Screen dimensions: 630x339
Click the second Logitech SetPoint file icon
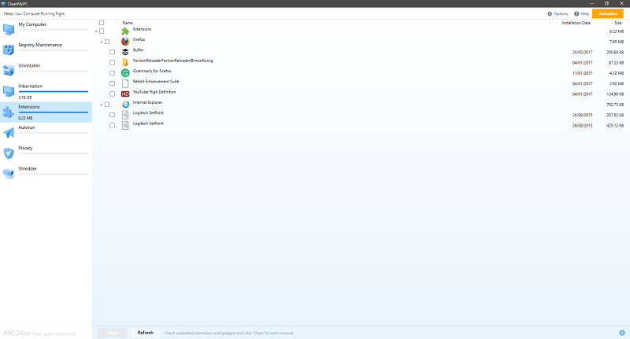[125, 125]
